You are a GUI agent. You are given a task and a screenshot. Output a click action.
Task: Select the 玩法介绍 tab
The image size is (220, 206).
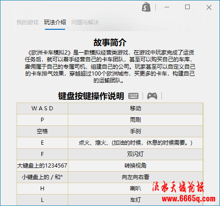tap(55, 22)
